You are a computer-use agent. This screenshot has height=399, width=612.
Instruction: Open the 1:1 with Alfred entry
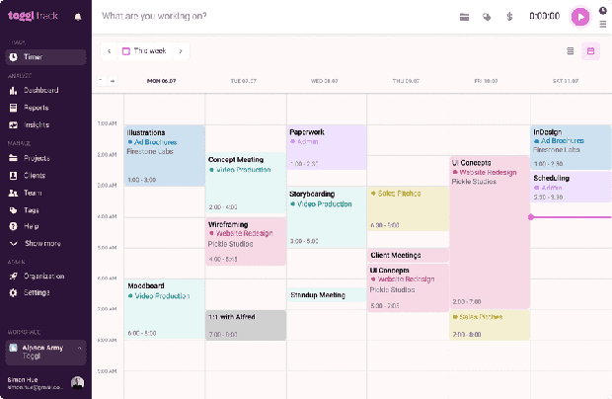(x=246, y=325)
